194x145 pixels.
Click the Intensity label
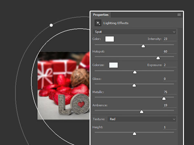click(x=155, y=39)
